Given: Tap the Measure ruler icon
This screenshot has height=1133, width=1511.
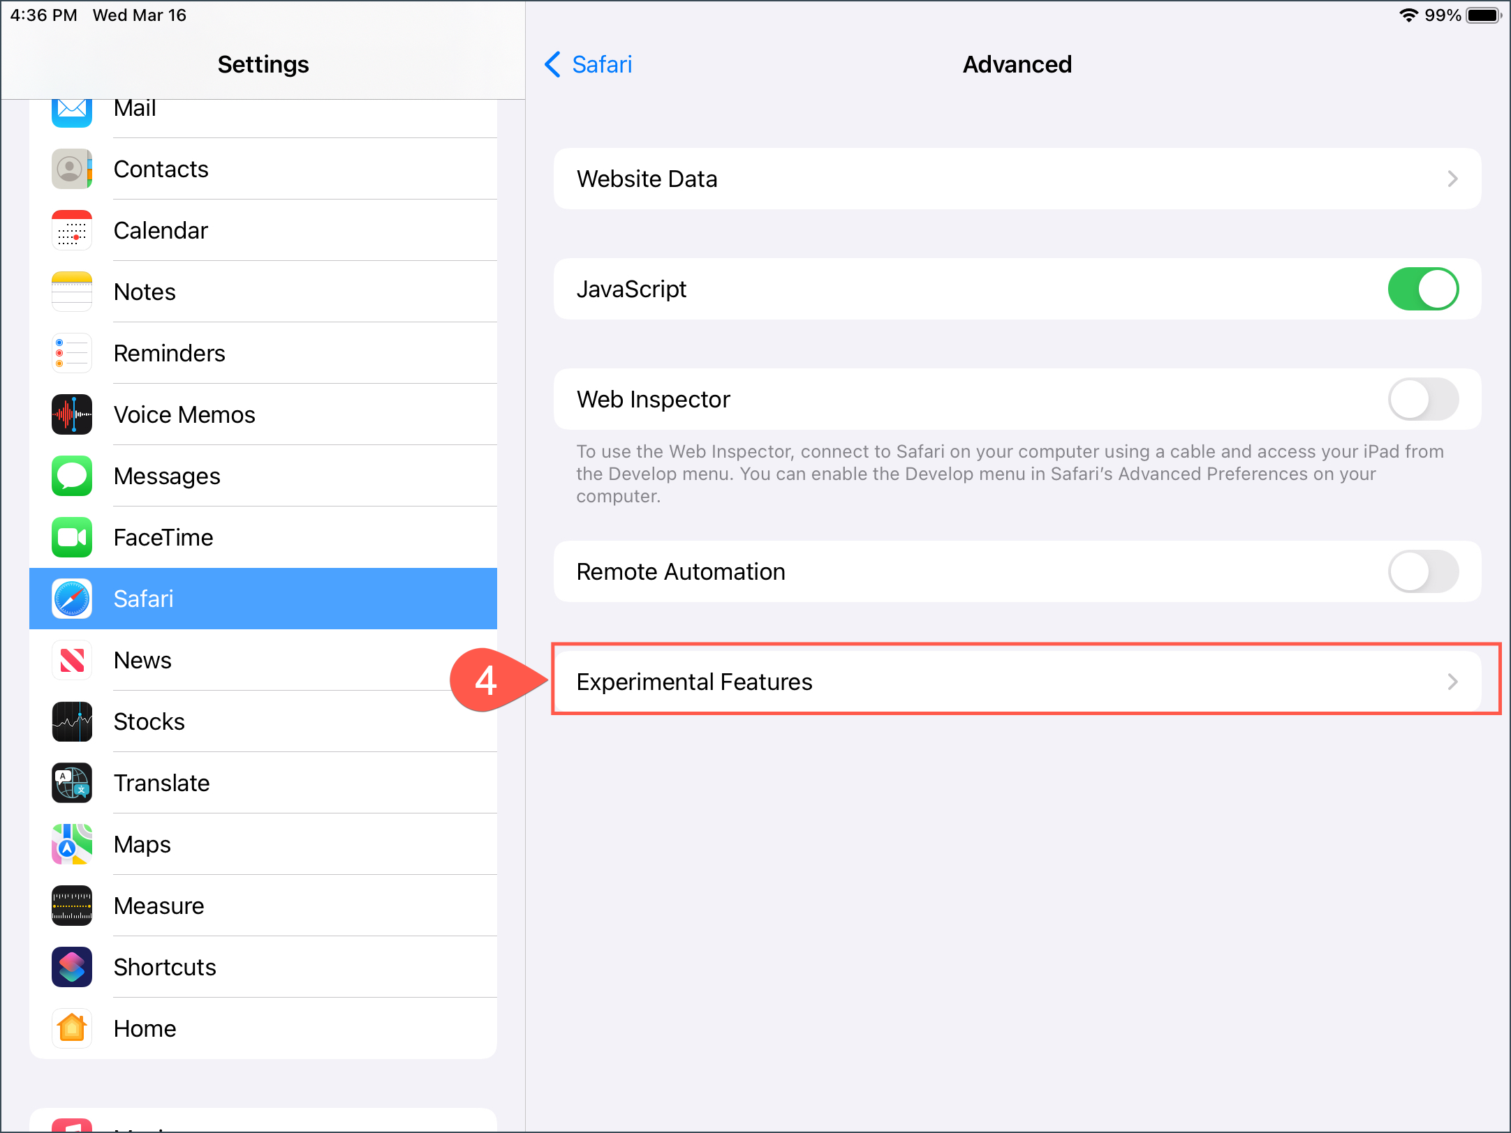Looking at the screenshot, I should point(72,906).
